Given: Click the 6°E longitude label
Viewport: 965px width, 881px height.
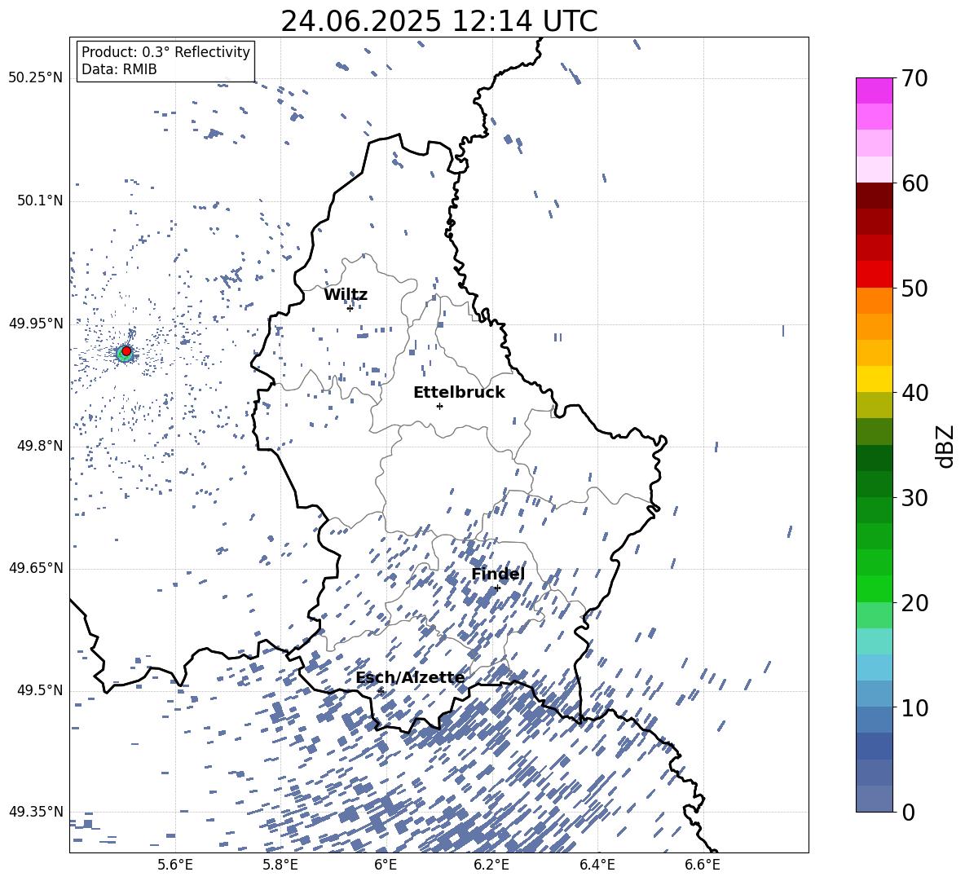Looking at the screenshot, I should 386,865.
